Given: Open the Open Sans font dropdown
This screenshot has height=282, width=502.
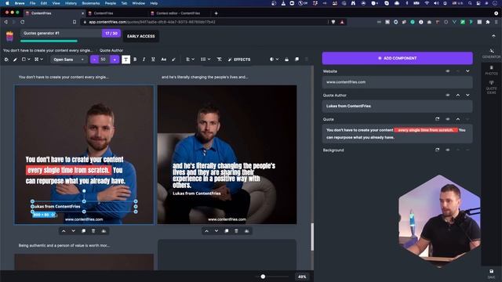Looking at the screenshot, I should 68,60.
